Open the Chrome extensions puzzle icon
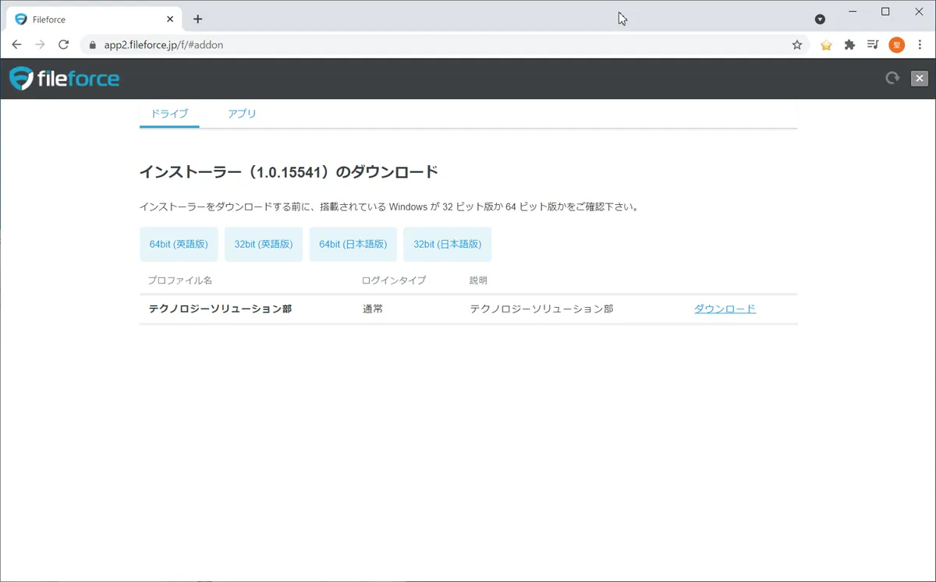The width and height of the screenshot is (936, 582). [849, 45]
